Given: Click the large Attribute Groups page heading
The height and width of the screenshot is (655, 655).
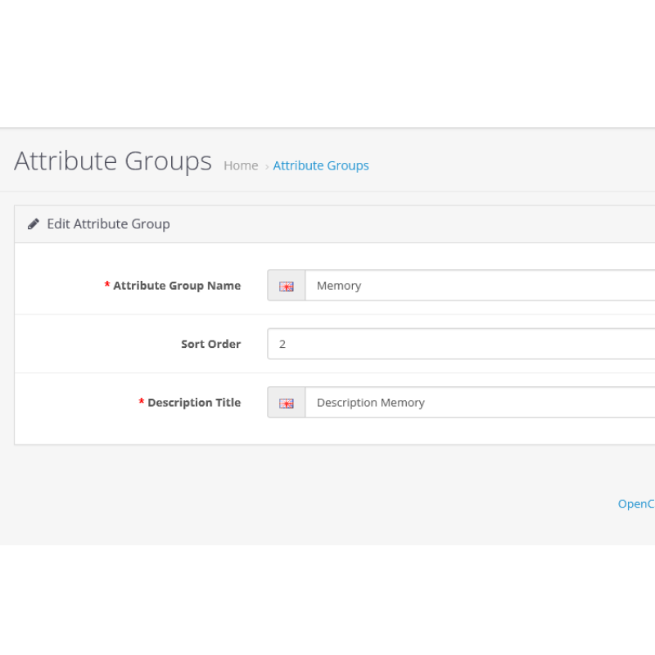Looking at the screenshot, I should 113,161.
